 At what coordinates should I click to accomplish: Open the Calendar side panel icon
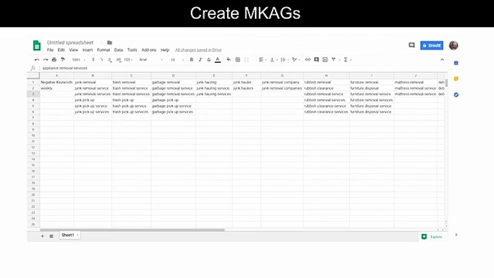[456, 63]
